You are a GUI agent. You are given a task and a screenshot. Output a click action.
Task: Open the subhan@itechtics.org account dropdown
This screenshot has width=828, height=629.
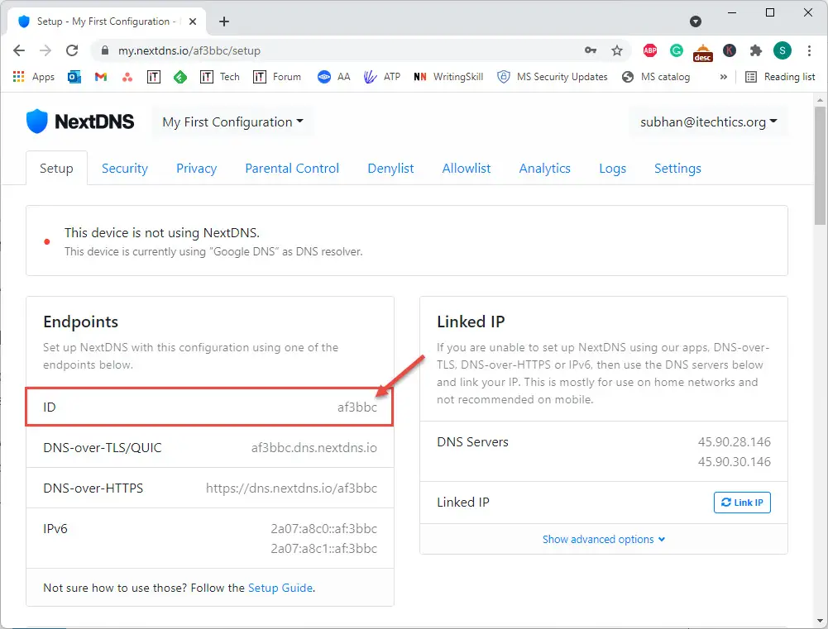point(709,122)
